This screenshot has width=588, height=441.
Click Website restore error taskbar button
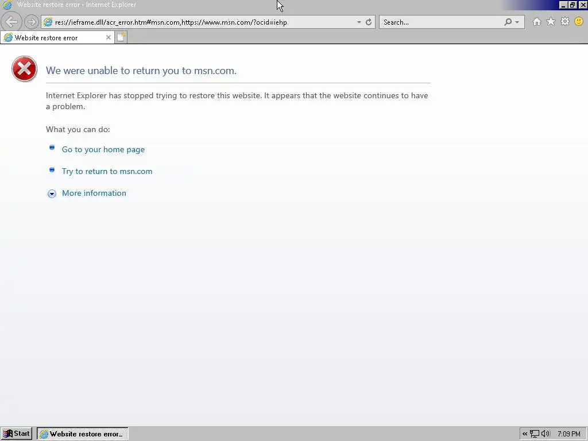tap(83, 434)
